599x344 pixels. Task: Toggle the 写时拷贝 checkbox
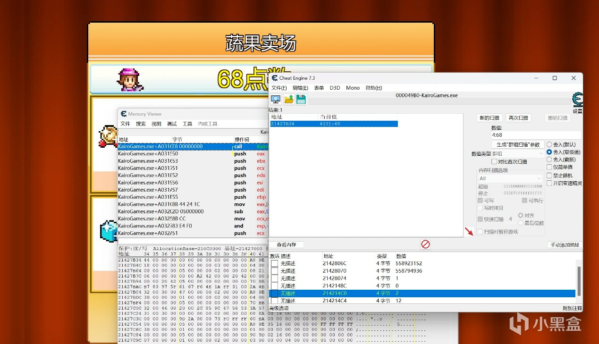pyautogui.click(x=480, y=208)
